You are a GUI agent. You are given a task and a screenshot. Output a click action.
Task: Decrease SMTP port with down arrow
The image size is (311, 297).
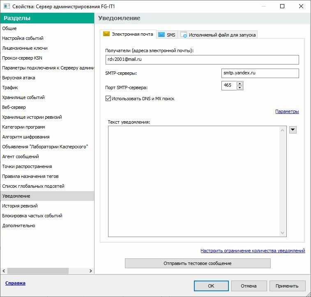pos(240,88)
